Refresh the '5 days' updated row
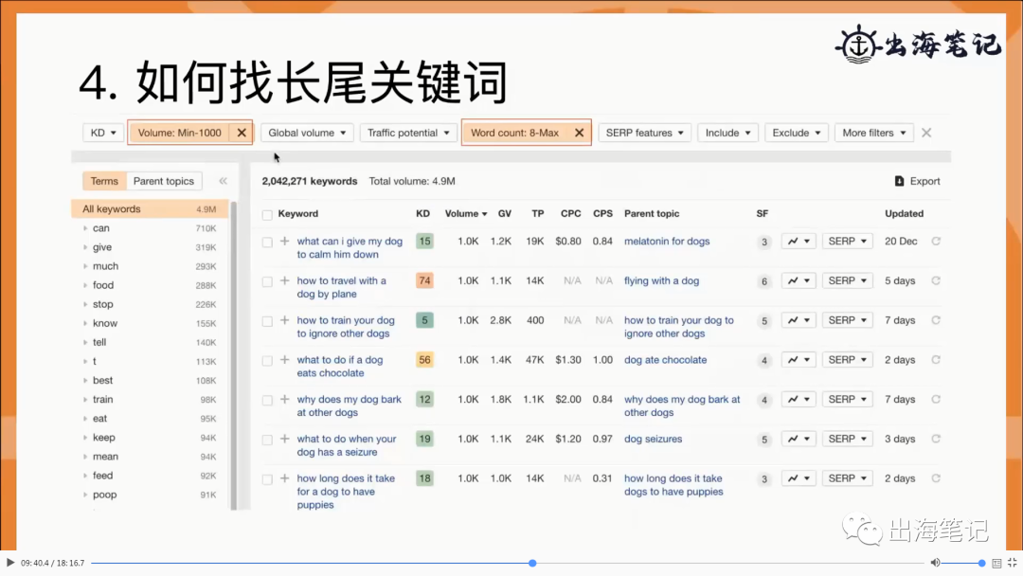 coord(936,280)
